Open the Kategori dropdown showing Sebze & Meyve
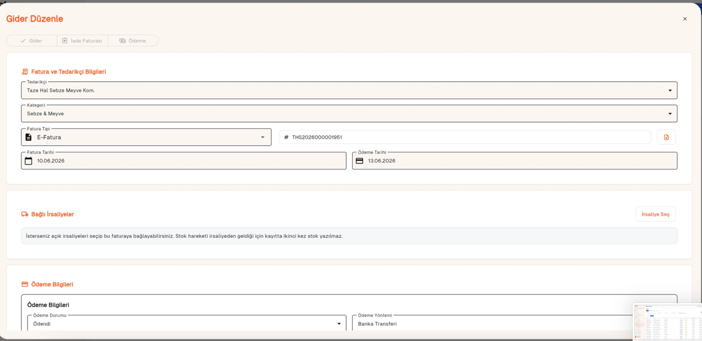This screenshot has width=702, height=341. [x=349, y=114]
